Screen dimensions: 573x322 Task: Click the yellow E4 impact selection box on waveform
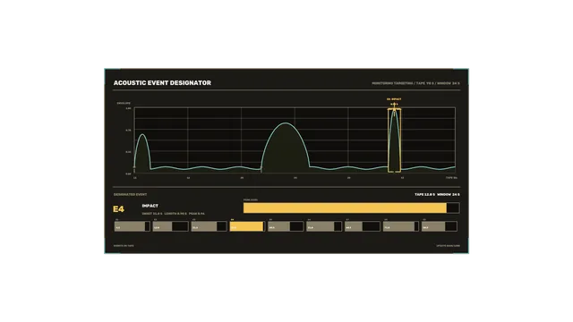click(x=394, y=140)
